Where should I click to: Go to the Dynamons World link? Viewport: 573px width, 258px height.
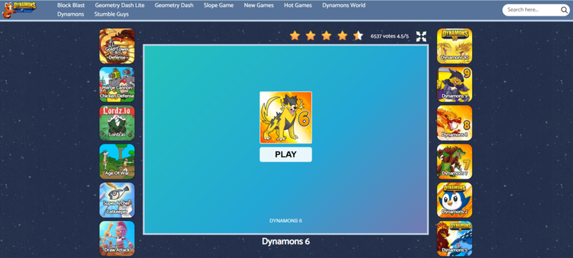tap(344, 6)
